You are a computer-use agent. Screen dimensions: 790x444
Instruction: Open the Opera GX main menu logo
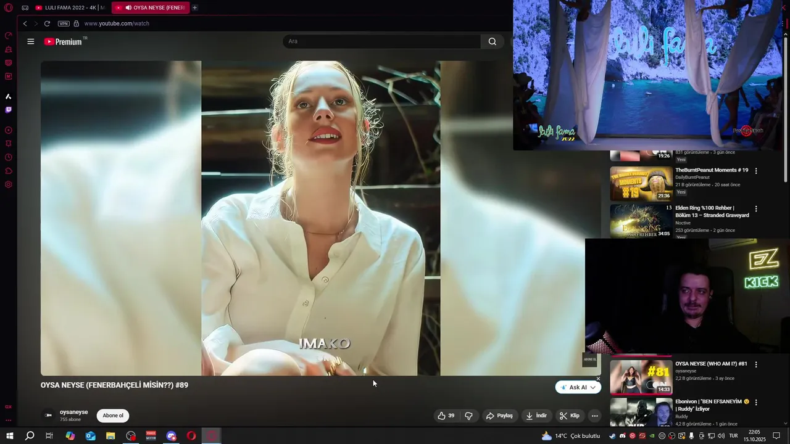click(x=9, y=8)
